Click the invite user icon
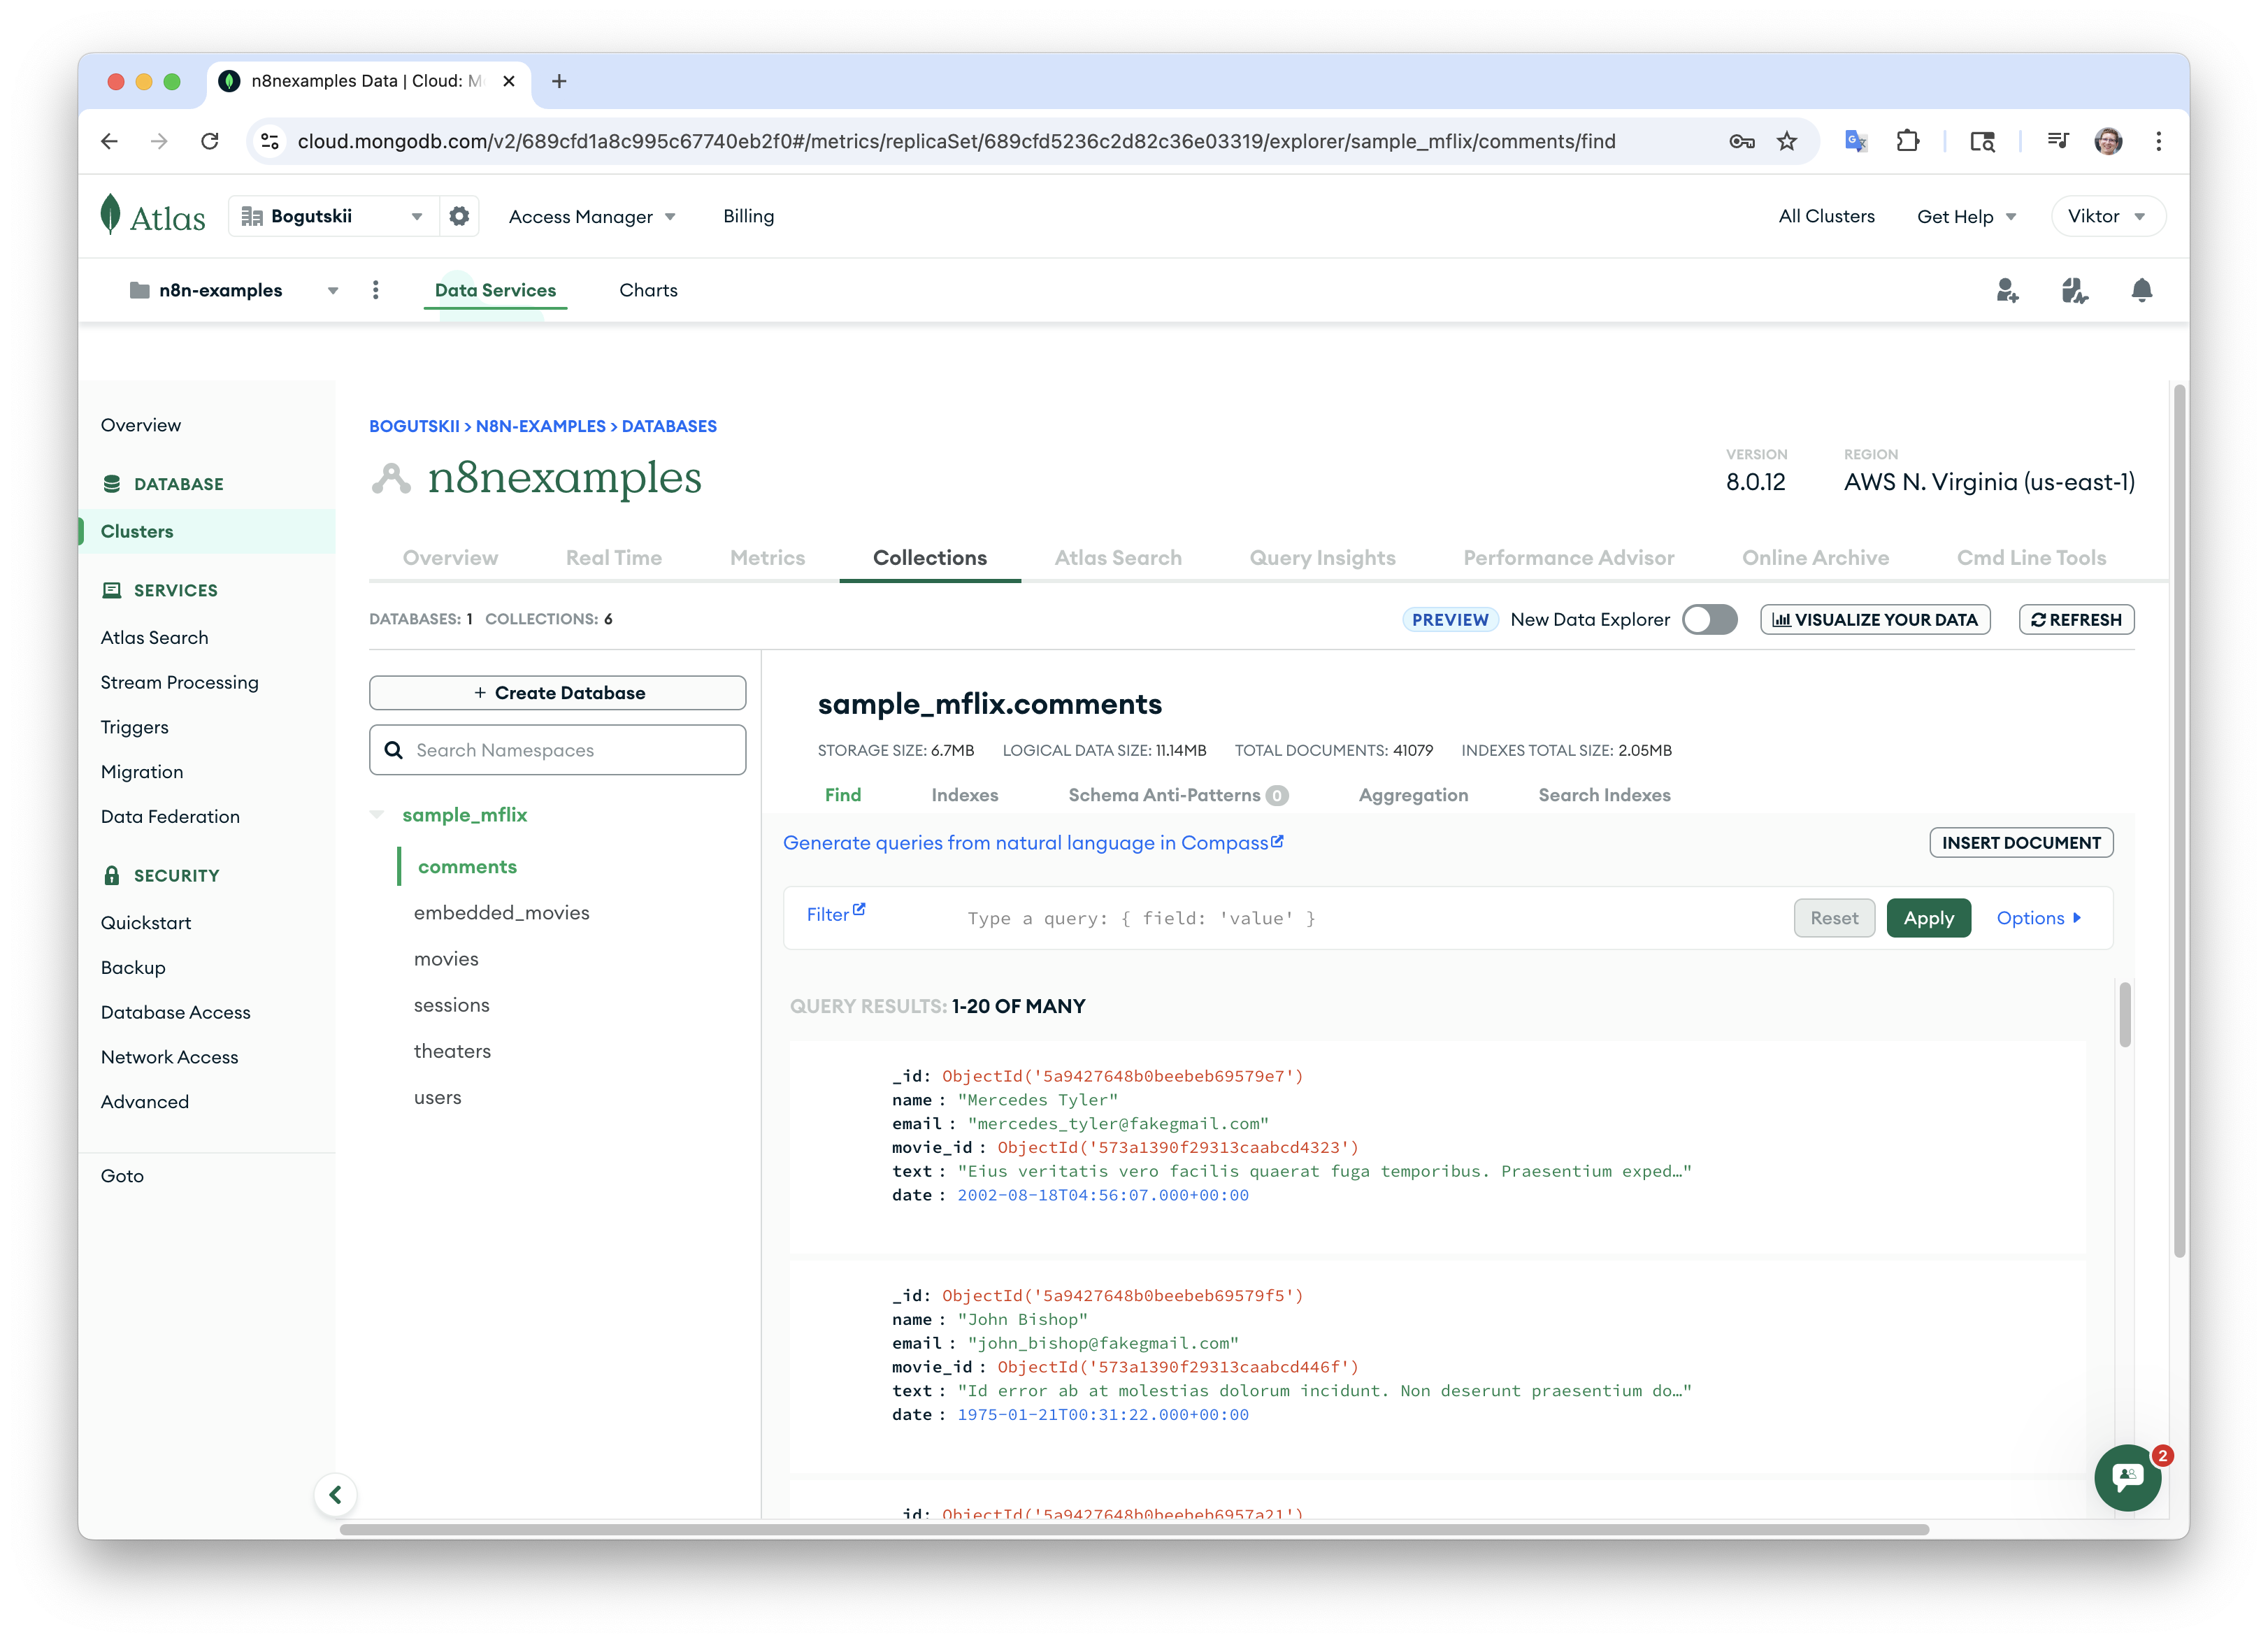 pos(2006,290)
